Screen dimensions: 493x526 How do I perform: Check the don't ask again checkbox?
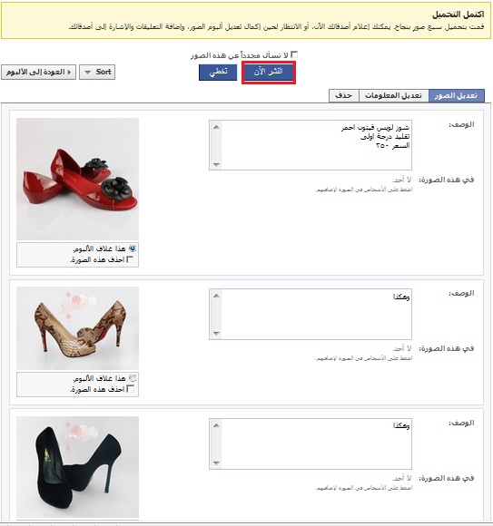294,54
